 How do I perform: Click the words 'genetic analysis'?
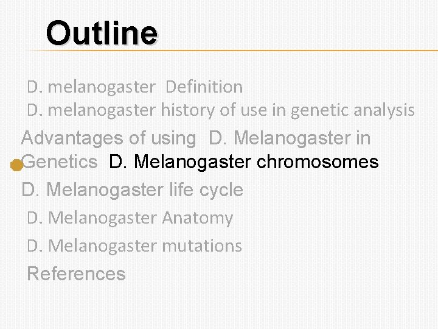tap(353, 110)
